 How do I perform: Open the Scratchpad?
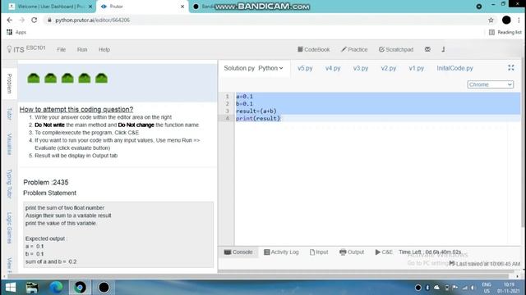pyautogui.click(x=396, y=49)
